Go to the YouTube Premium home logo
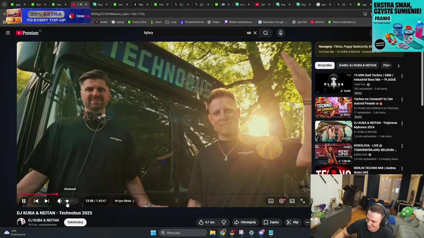This screenshot has width=424, height=238. tap(27, 33)
